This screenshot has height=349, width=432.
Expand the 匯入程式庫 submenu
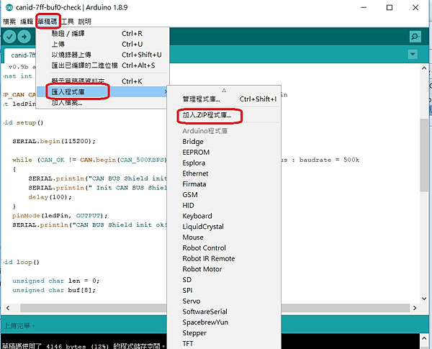click(x=102, y=91)
